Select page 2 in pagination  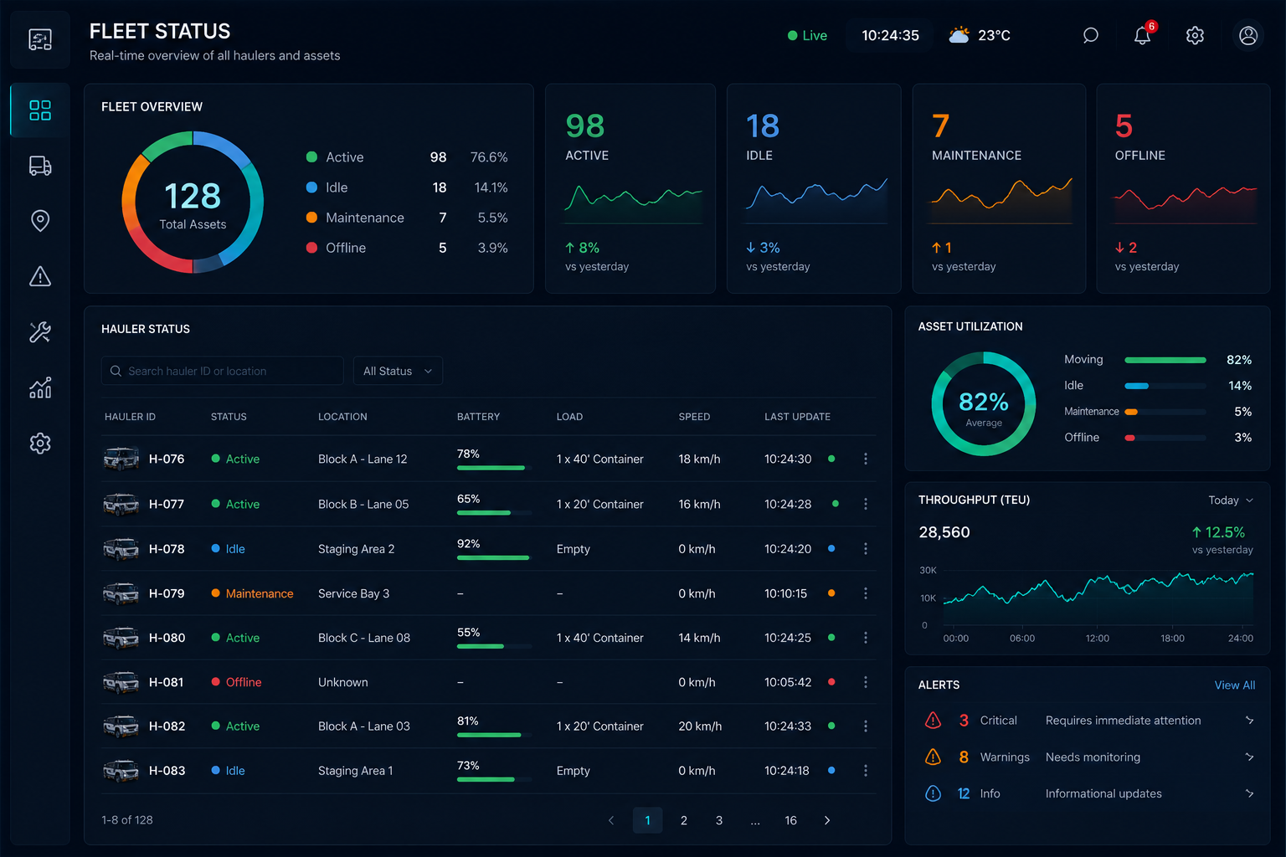(684, 820)
